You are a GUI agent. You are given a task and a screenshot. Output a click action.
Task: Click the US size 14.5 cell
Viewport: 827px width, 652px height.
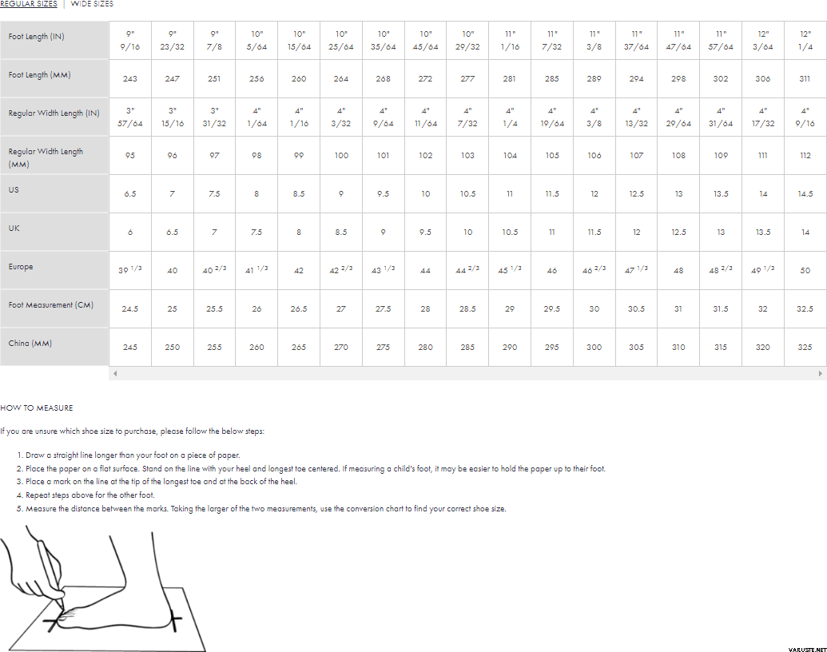[805, 194]
